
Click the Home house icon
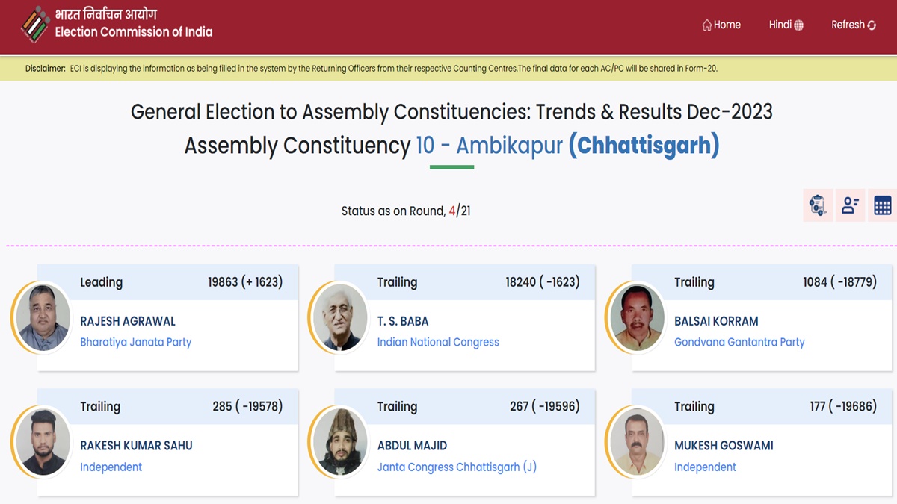706,25
